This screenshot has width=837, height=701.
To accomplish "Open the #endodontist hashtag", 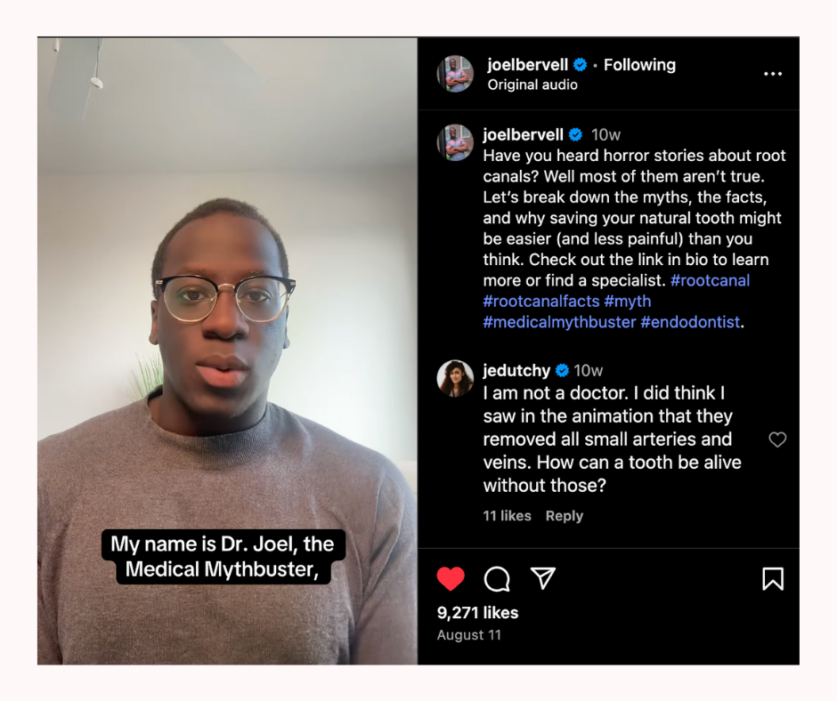I will [x=690, y=322].
